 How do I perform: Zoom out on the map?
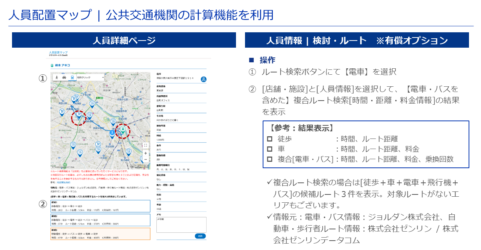(x=145, y=160)
